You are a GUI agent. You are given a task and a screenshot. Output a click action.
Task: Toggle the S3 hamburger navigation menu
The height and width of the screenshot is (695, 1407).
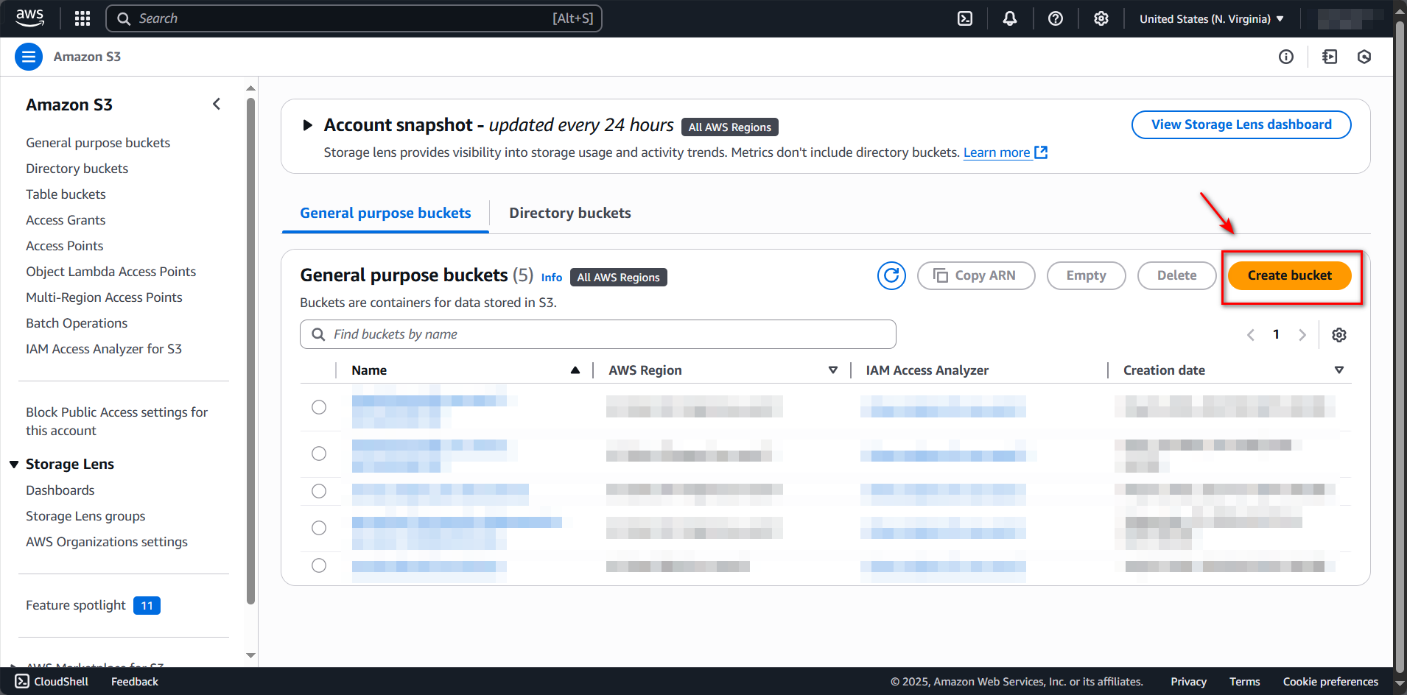pyautogui.click(x=29, y=57)
